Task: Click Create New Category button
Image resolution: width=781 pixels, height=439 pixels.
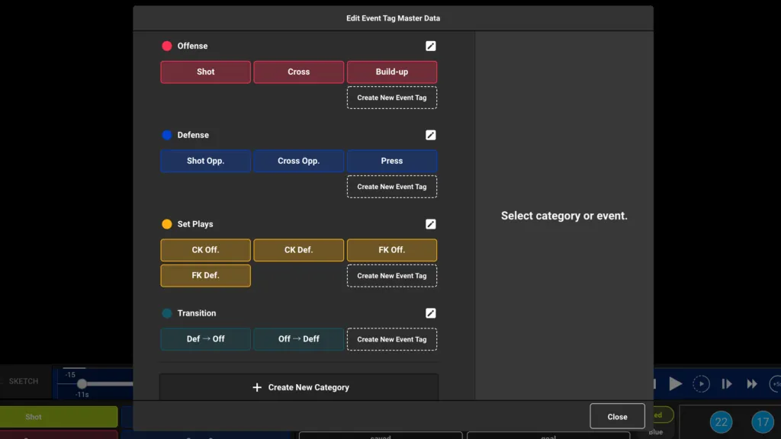Action: tap(299, 387)
